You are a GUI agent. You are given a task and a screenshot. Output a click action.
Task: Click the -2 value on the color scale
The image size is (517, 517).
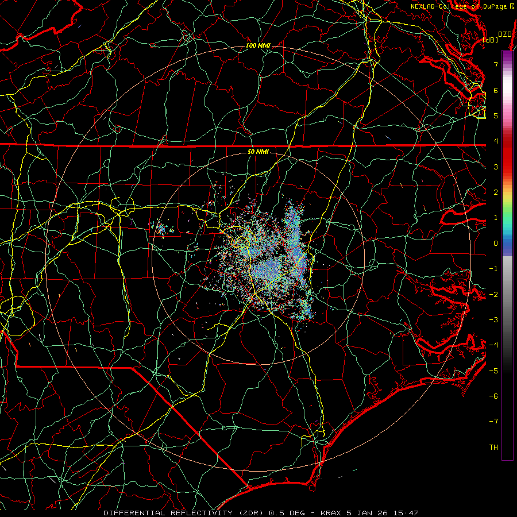coord(493,294)
